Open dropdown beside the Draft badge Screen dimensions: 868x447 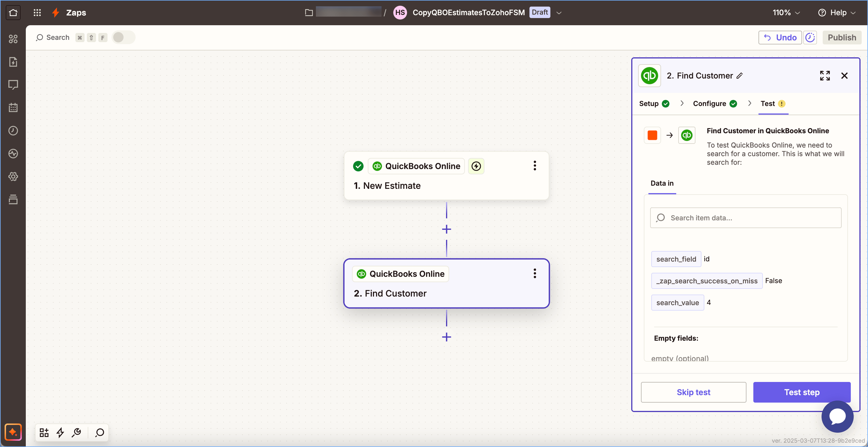(x=559, y=13)
